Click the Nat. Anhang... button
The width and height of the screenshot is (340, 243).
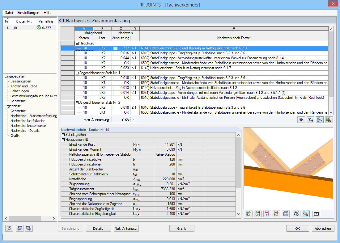pos(126,228)
